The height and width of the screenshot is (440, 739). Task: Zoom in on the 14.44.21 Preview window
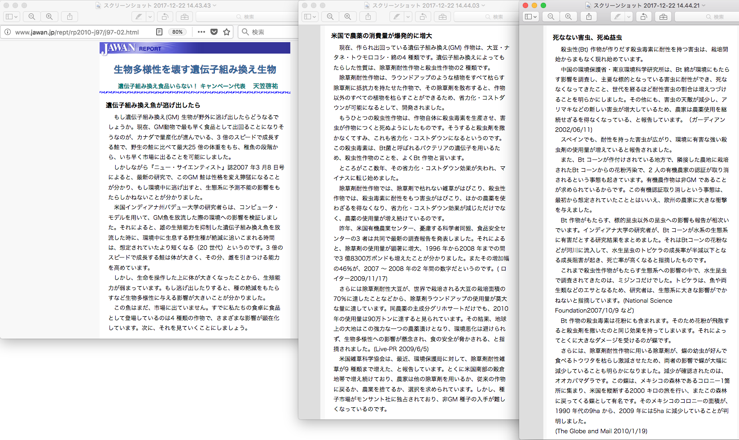click(568, 17)
